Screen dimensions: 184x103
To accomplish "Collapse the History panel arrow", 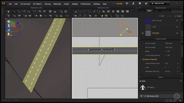I will point(140,77).
